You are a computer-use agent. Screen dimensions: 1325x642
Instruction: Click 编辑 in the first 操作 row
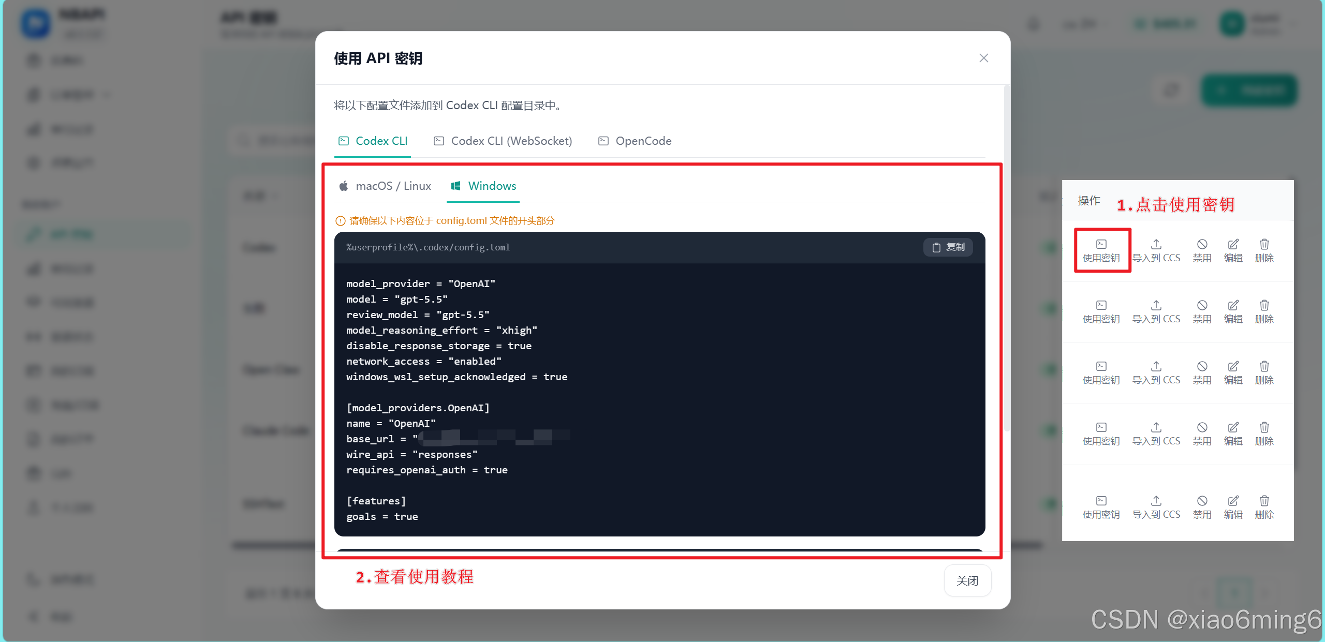[x=1233, y=251]
